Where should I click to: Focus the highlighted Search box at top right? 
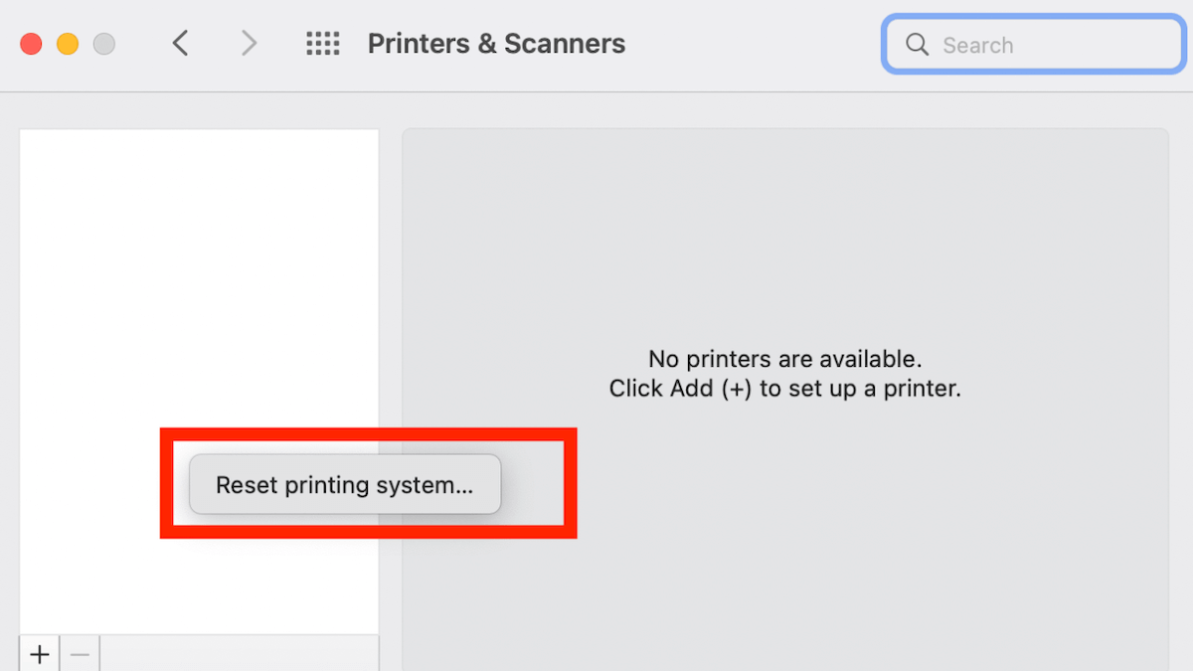point(1031,44)
